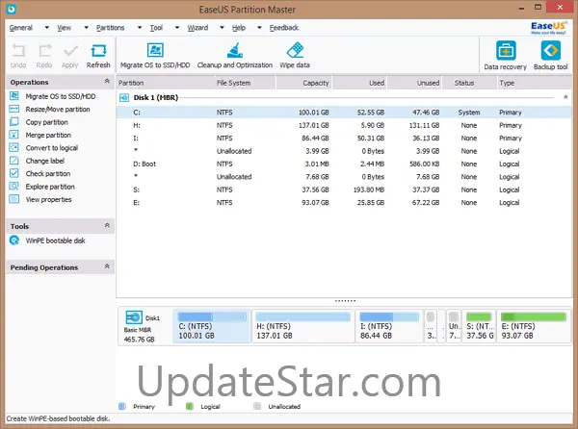Image resolution: width=578 pixels, height=429 pixels.
Task: Open the Tool menu
Action: [156, 28]
